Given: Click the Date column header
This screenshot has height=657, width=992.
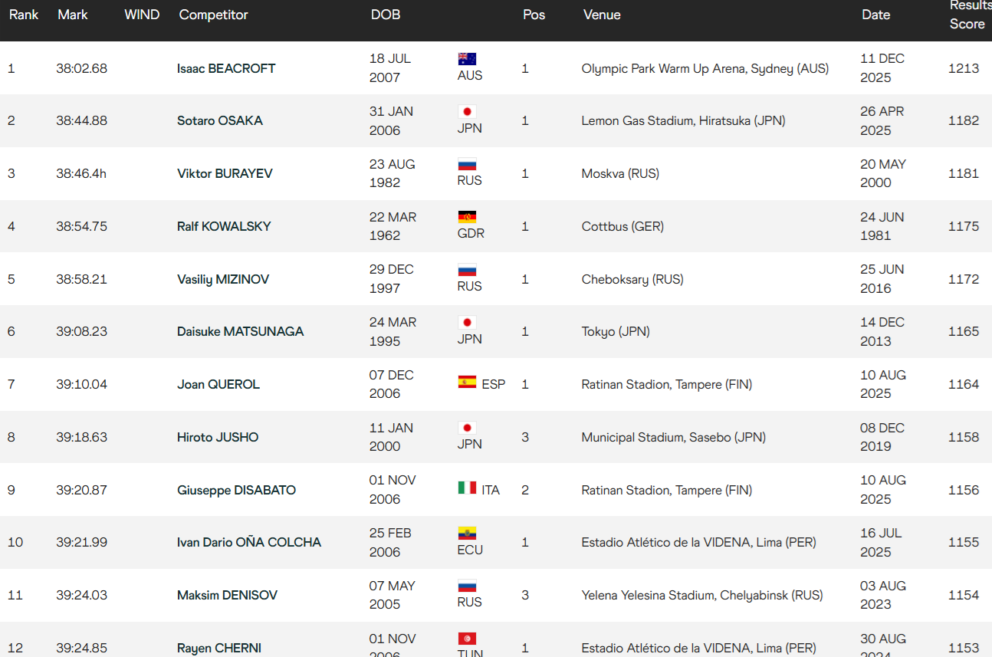Looking at the screenshot, I should click(x=875, y=15).
